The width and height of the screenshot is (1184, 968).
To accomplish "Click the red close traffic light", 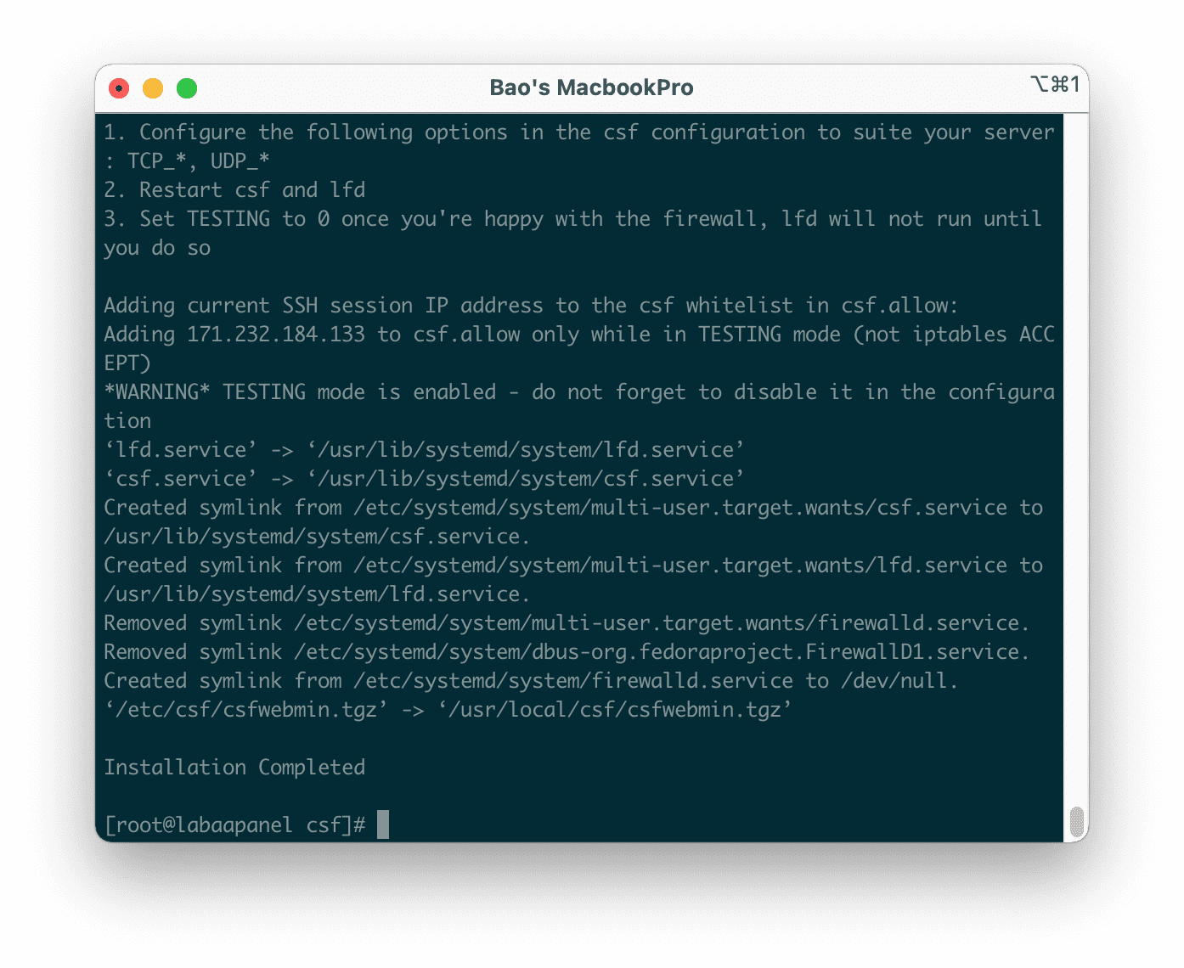I will point(119,87).
